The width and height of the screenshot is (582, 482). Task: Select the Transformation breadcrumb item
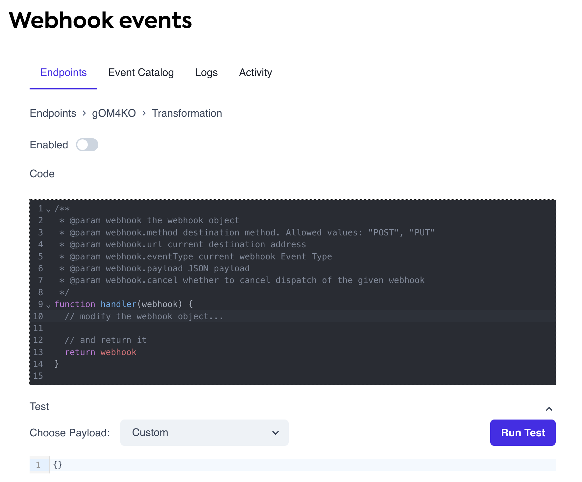(x=187, y=113)
